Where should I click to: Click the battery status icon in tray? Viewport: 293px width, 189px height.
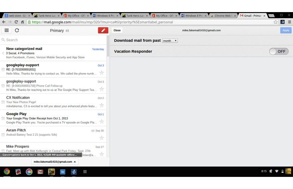point(282,171)
